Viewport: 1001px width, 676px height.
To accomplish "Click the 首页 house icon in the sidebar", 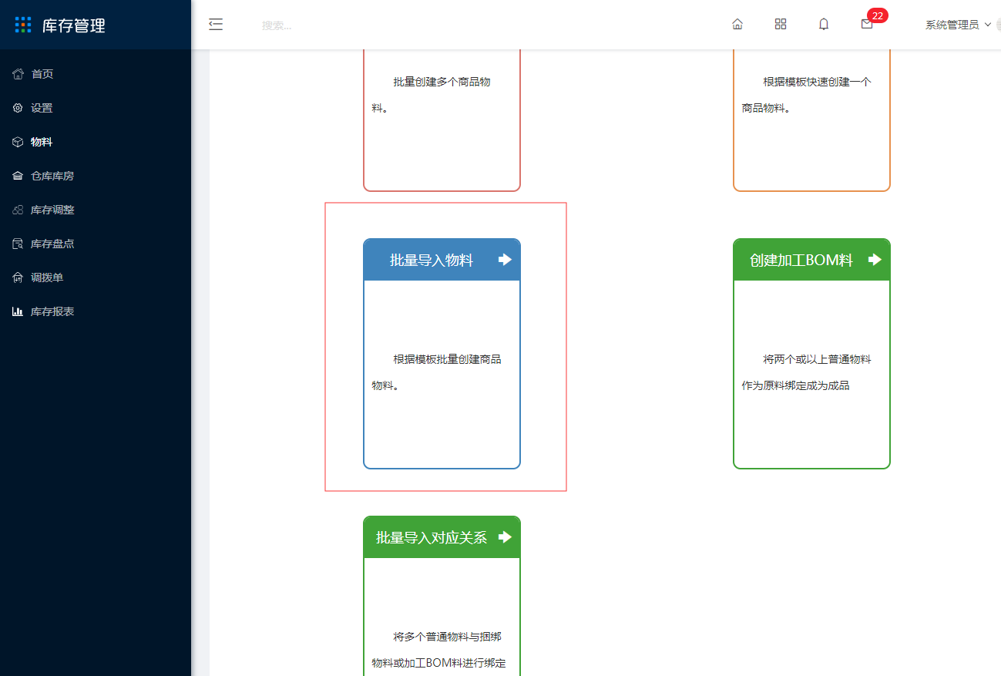I will point(18,74).
